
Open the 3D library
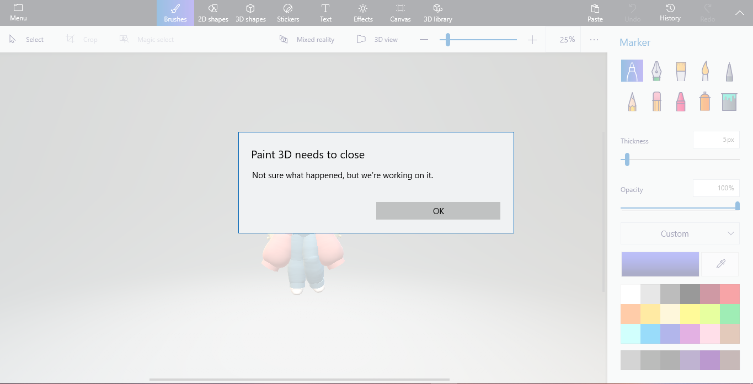click(x=438, y=13)
